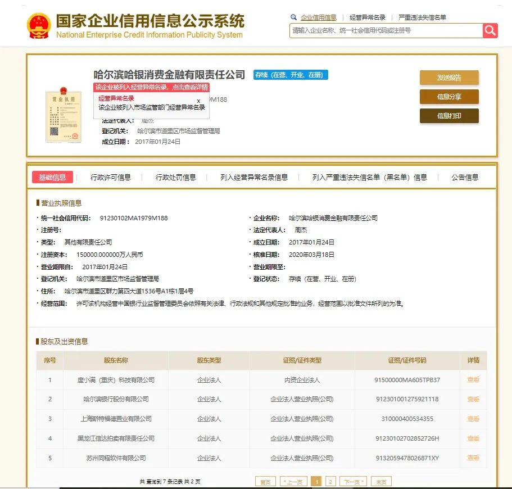Screen dimensions: 512x489
Task: Switch to the 行政许可信息 tab
Action: coord(110,178)
